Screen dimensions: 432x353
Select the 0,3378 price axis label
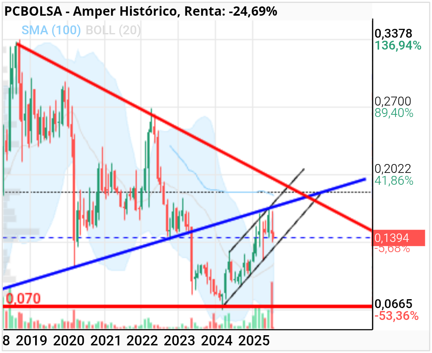tap(393, 33)
